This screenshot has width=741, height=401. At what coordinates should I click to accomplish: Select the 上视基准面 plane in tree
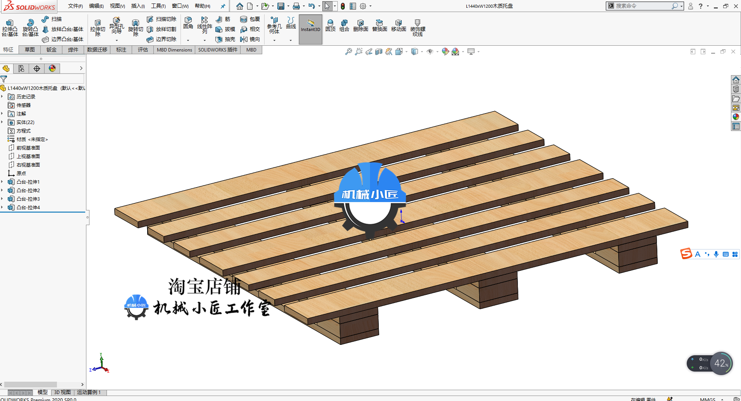click(24, 156)
